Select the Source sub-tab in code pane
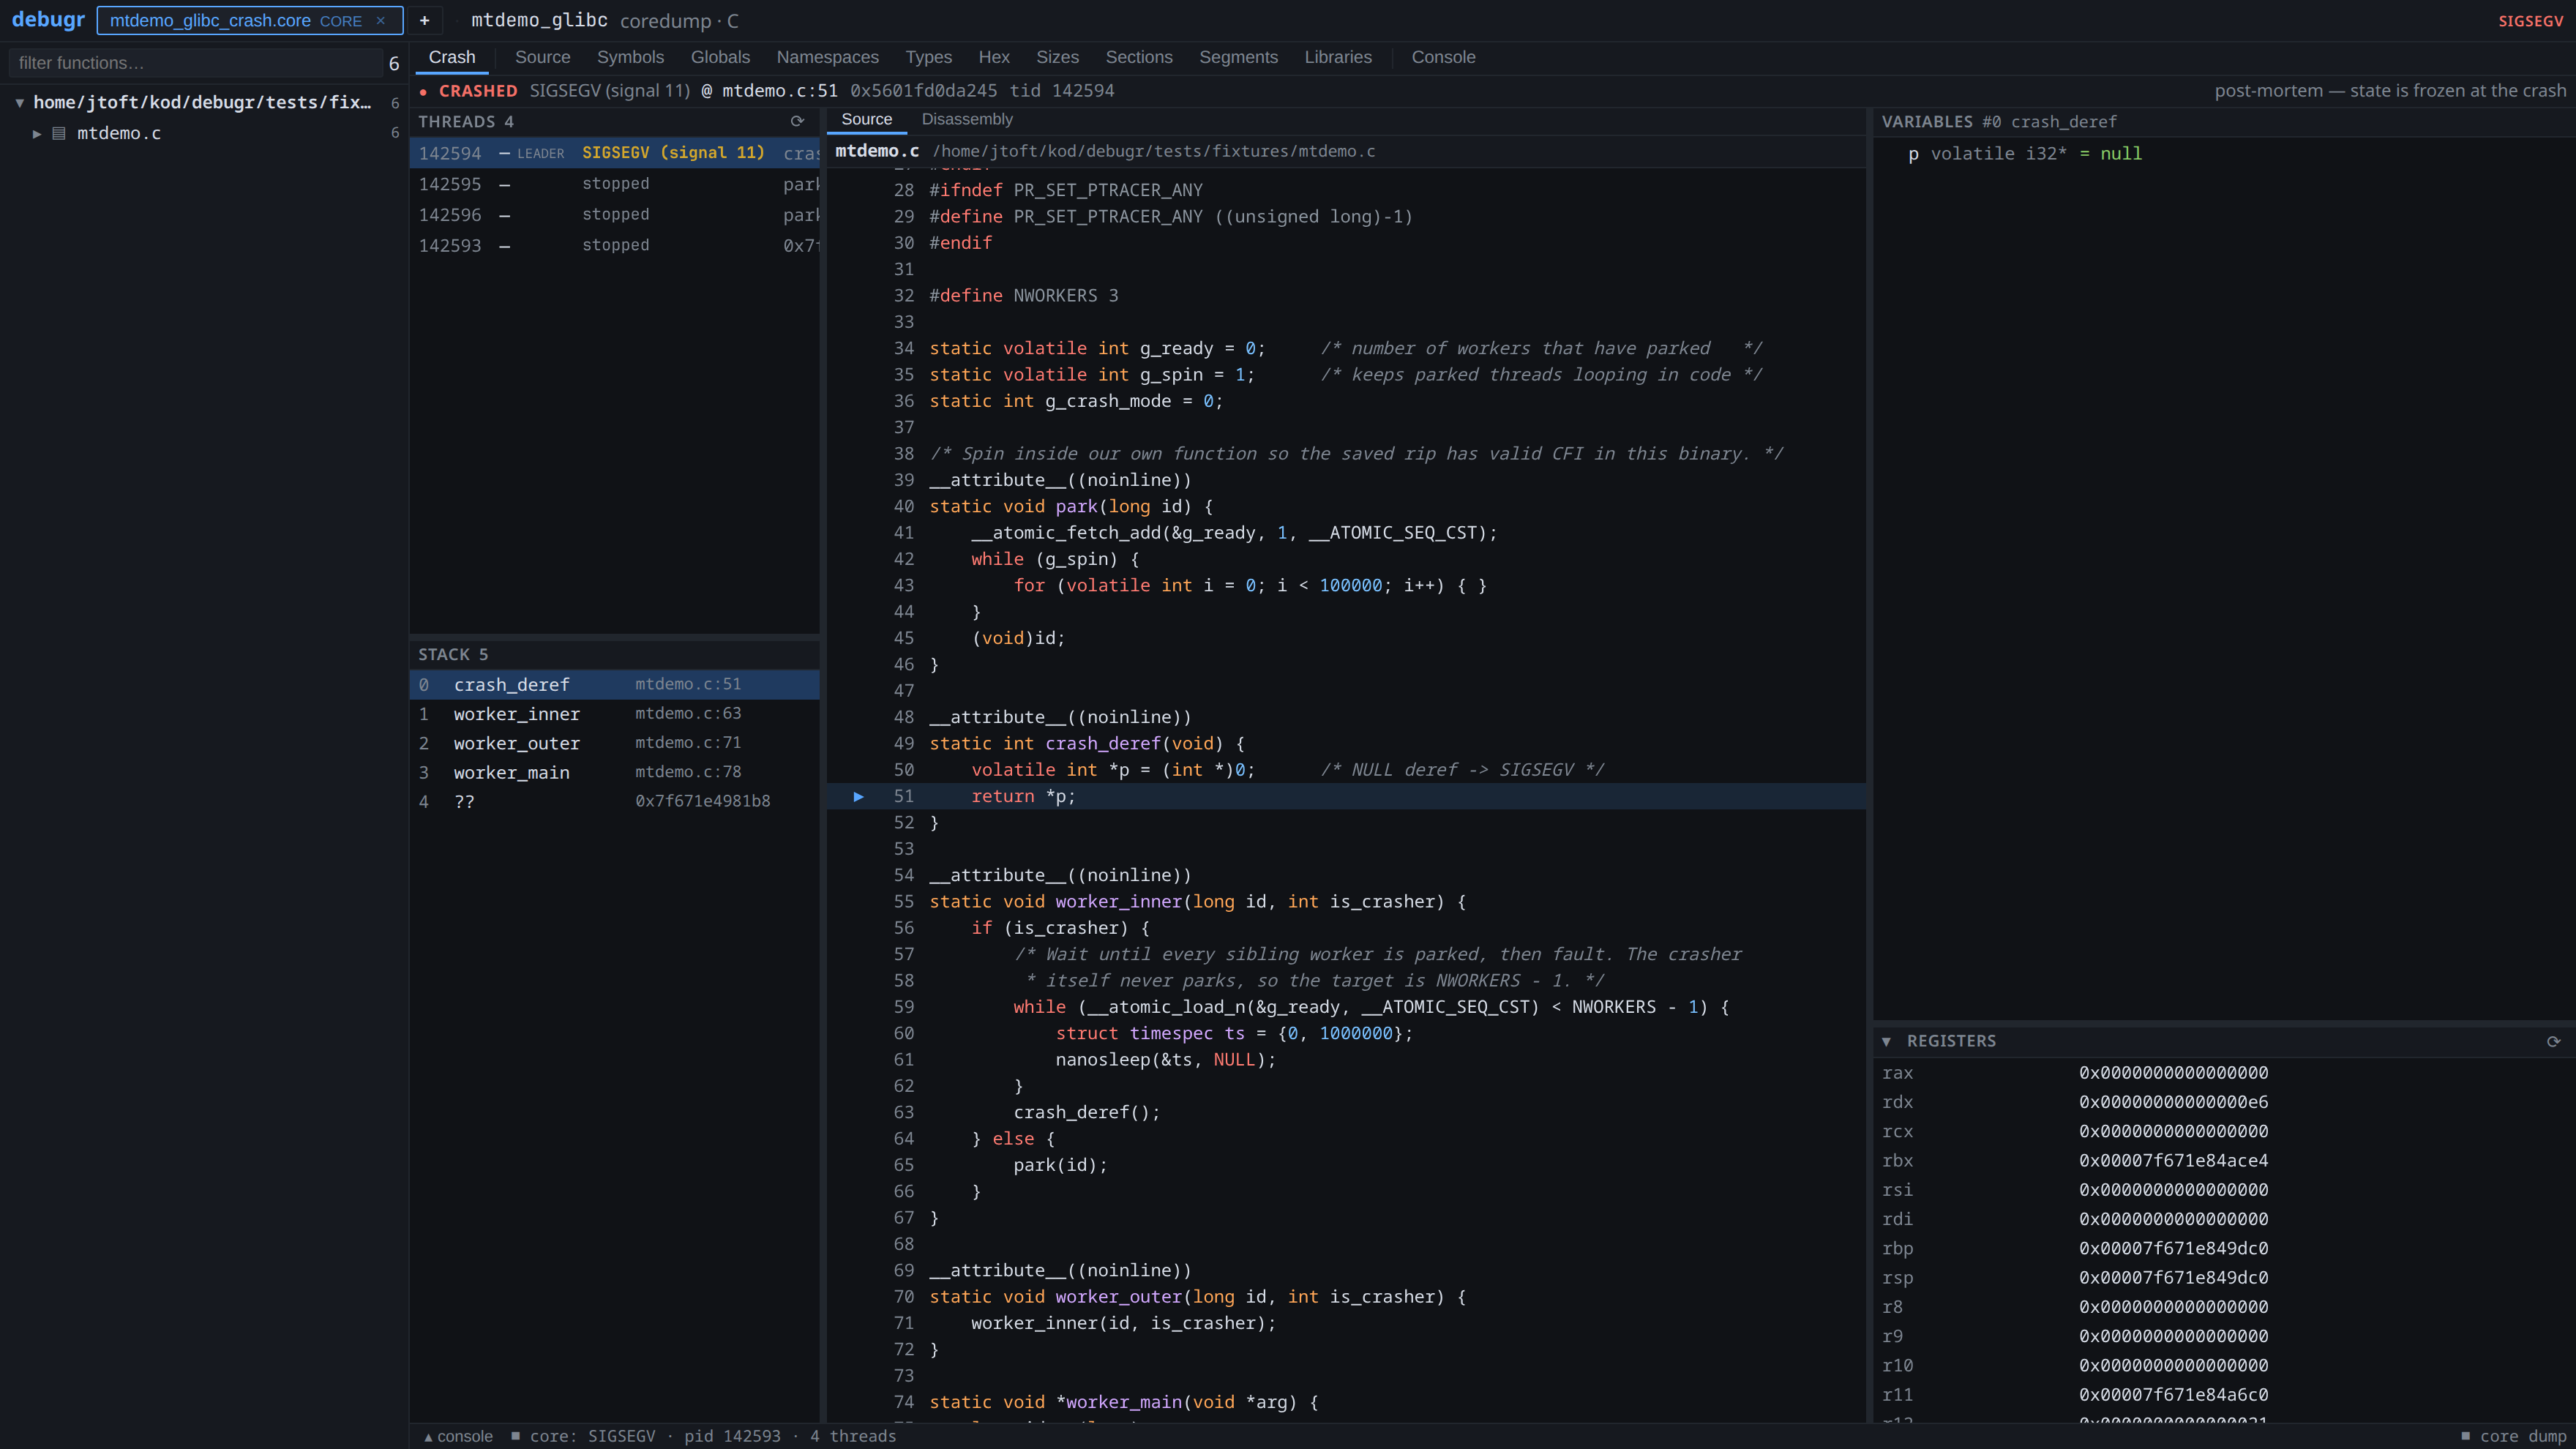The height and width of the screenshot is (1449, 2576). 866,119
